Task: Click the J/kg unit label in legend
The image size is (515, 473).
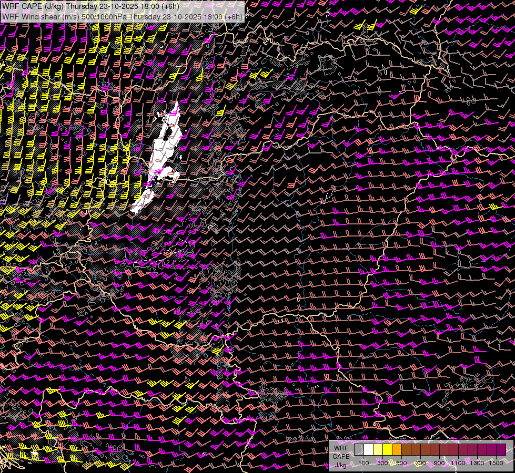Action: click(x=341, y=465)
